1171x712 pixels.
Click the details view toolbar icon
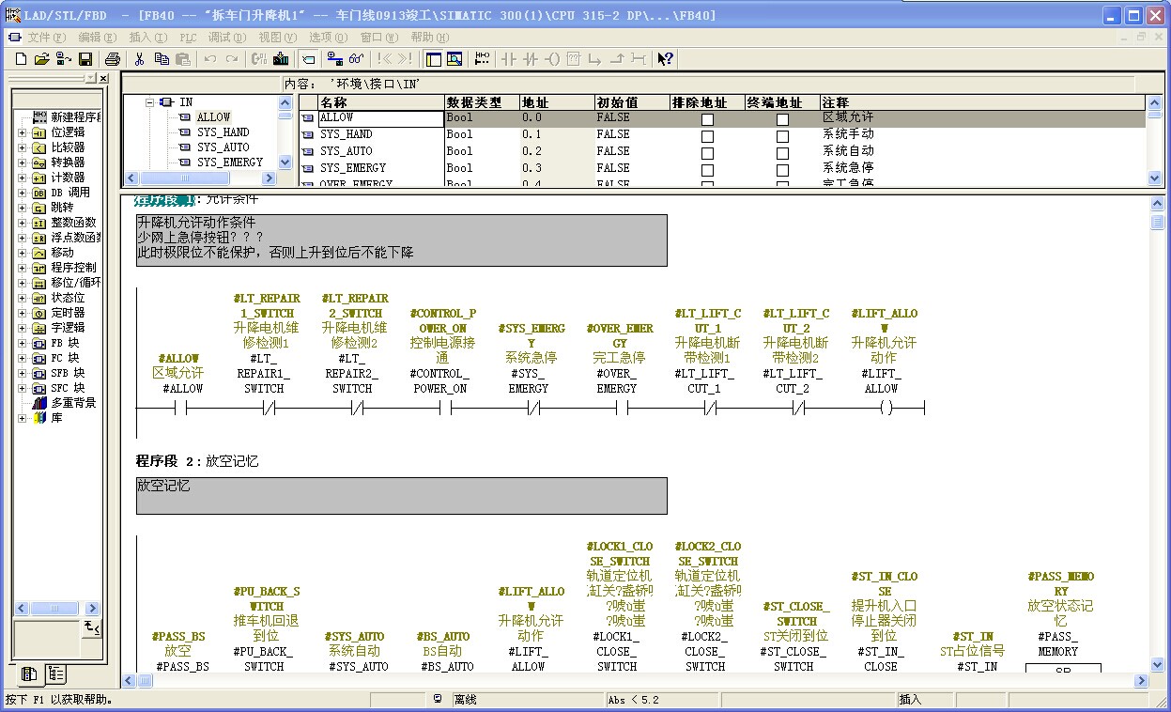point(455,59)
